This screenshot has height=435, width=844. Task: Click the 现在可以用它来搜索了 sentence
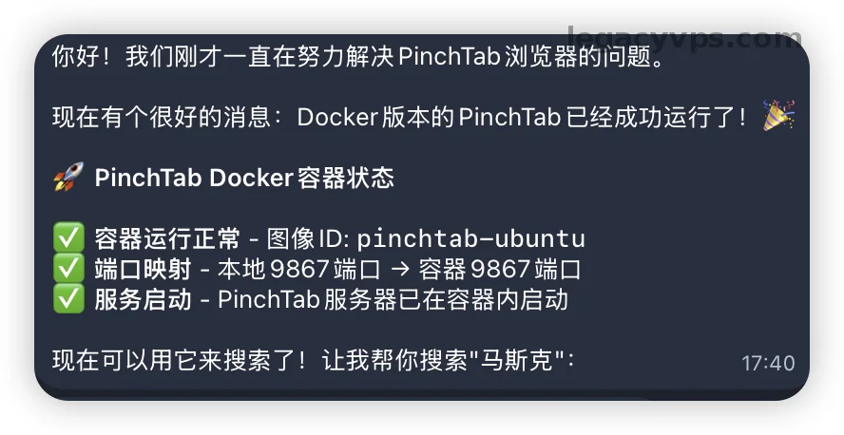tap(179, 361)
